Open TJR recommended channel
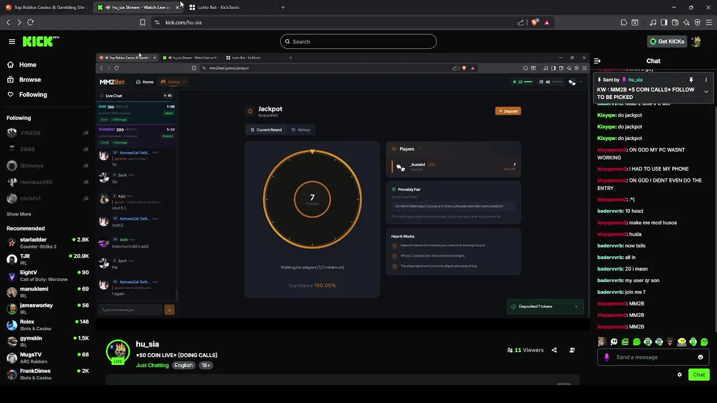Screen dimensions: 717x403 point(47,259)
